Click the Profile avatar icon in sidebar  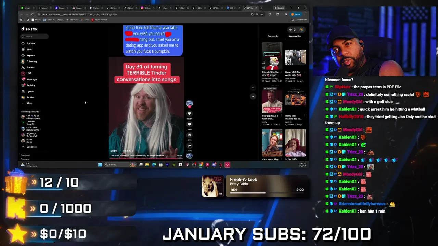pos(23,97)
